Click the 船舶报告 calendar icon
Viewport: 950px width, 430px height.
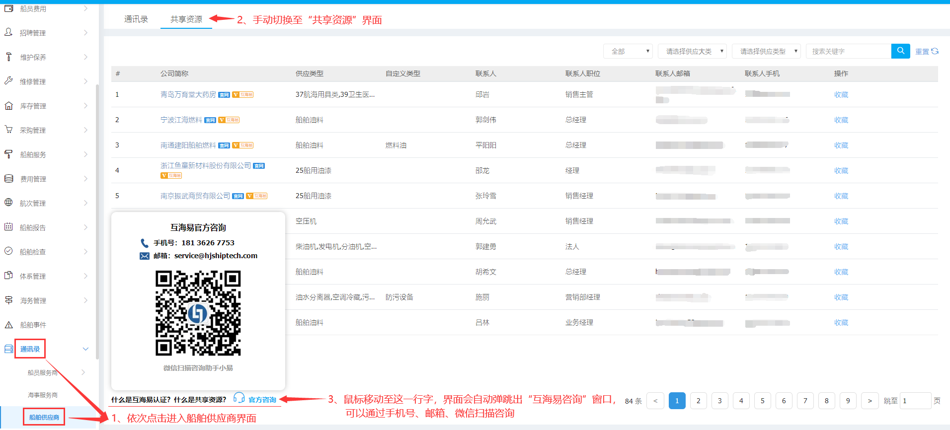9,227
